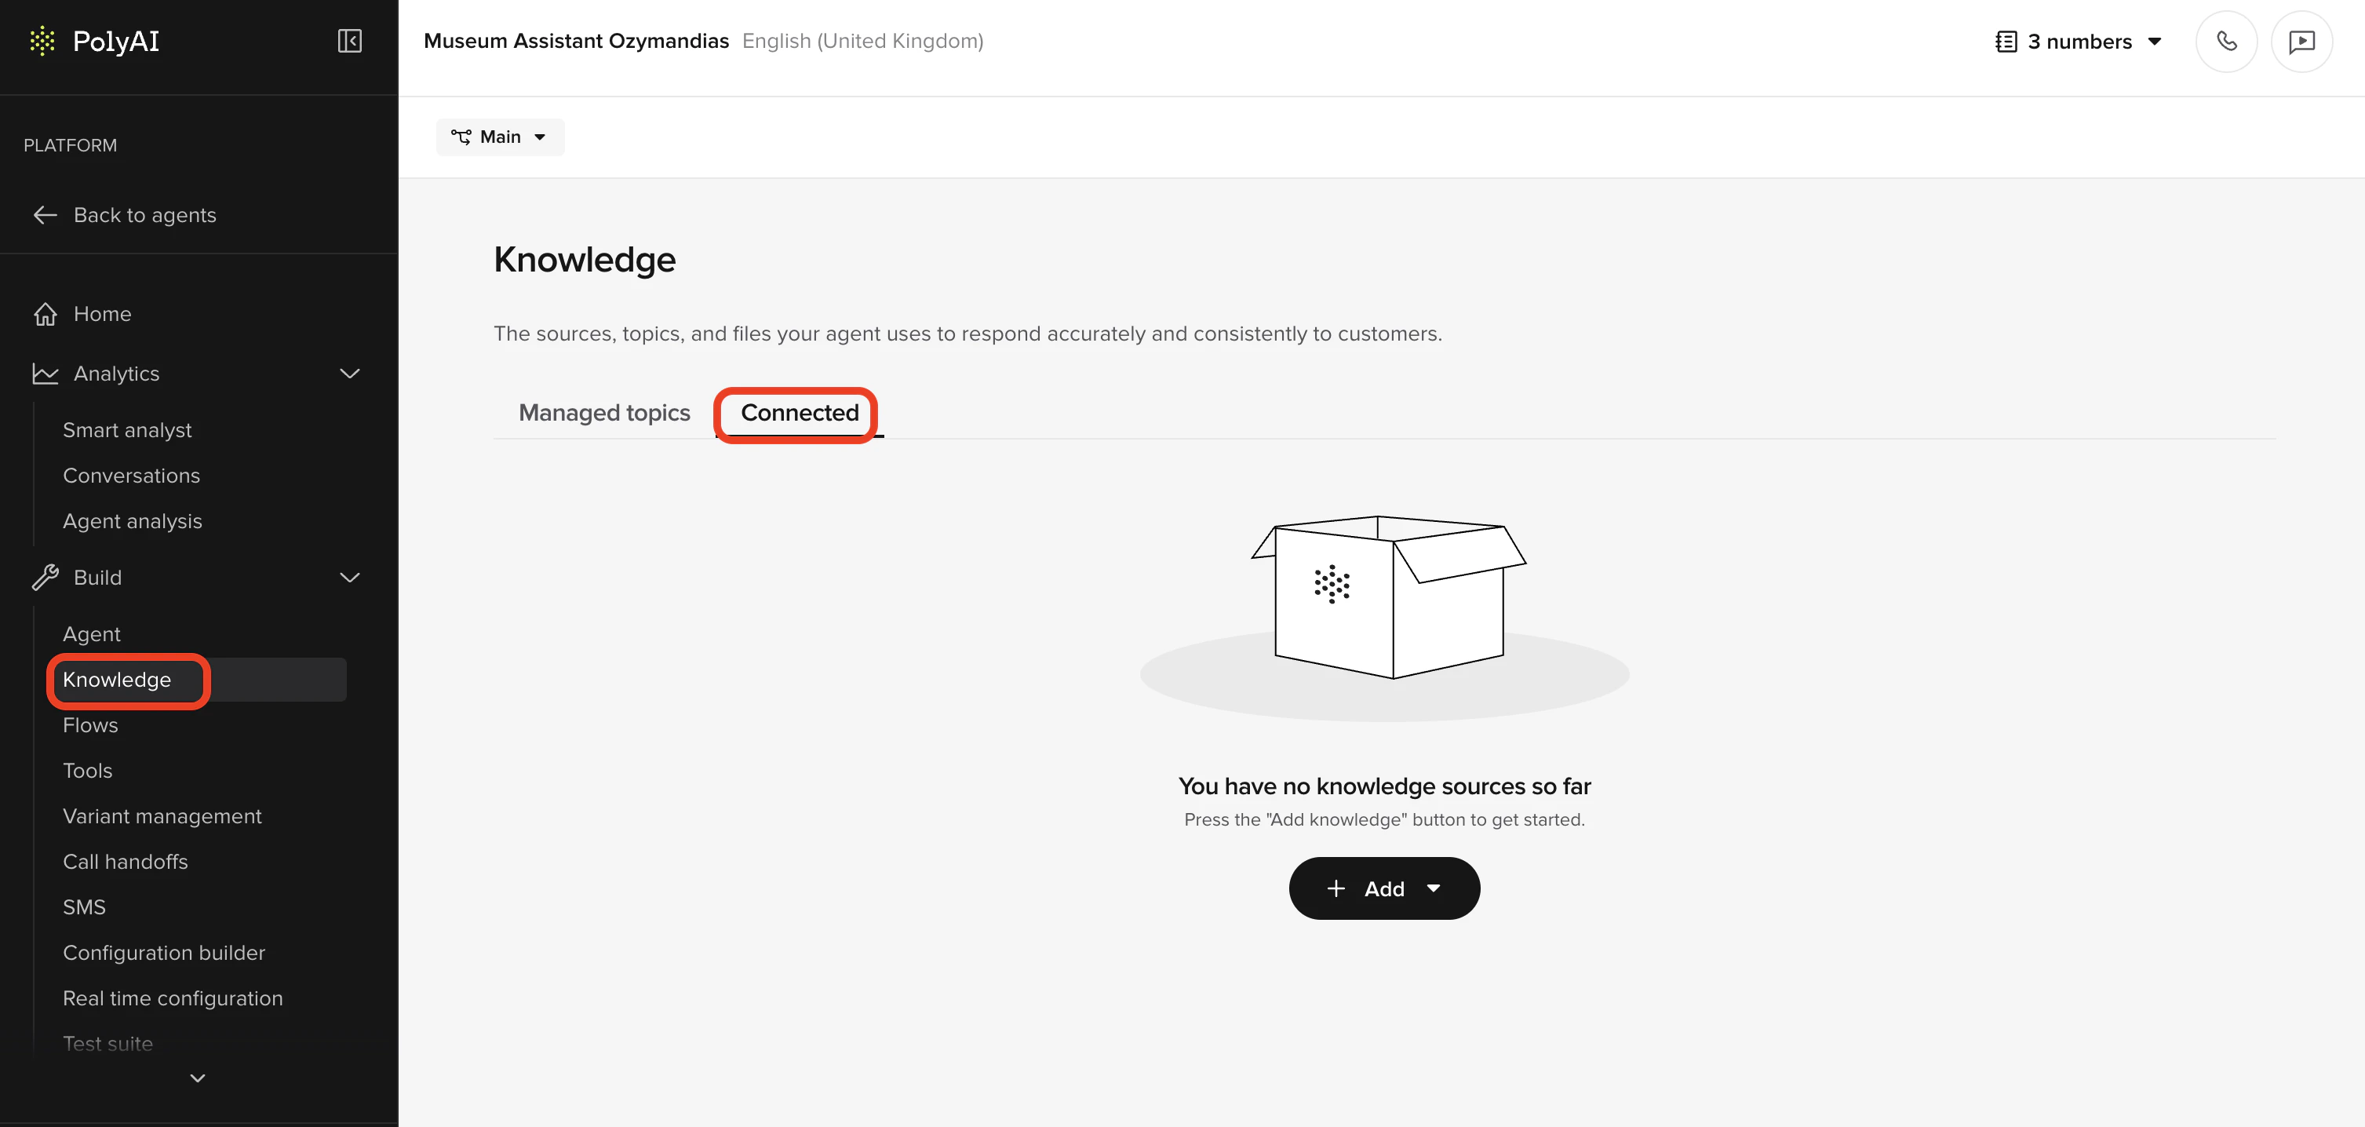Switch to Managed topics tab
The image size is (2365, 1127).
(x=604, y=414)
